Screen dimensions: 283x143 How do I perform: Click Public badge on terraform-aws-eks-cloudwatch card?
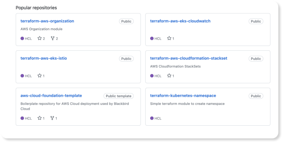tap(256, 21)
